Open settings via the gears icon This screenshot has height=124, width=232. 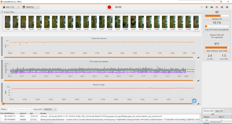pyautogui.click(x=222, y=7)
